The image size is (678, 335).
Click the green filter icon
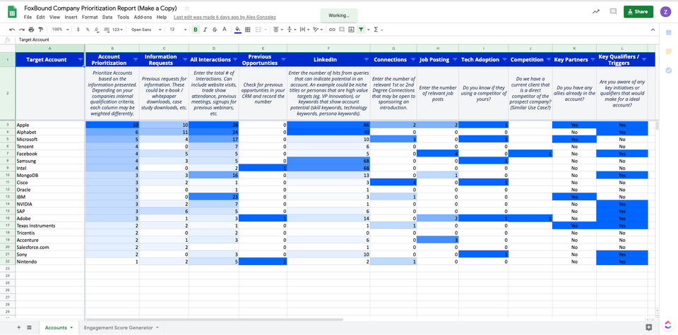point(361,30)
